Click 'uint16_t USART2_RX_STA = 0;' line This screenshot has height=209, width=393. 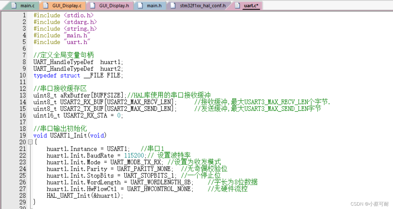[78, 115]
